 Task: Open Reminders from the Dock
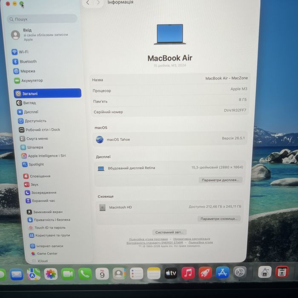[137, 273]
